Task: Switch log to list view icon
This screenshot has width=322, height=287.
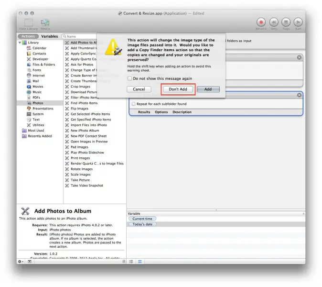Action: tap(131, 262)
